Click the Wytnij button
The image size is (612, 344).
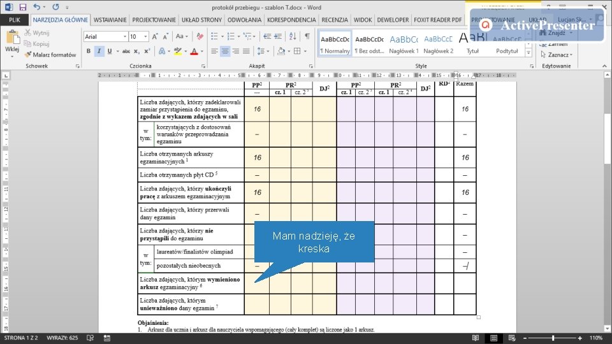[x=37, y=32]
